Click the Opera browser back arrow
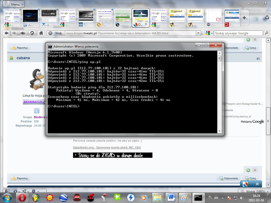This screenshot has height=203, width=271. (x=7, y=33)
